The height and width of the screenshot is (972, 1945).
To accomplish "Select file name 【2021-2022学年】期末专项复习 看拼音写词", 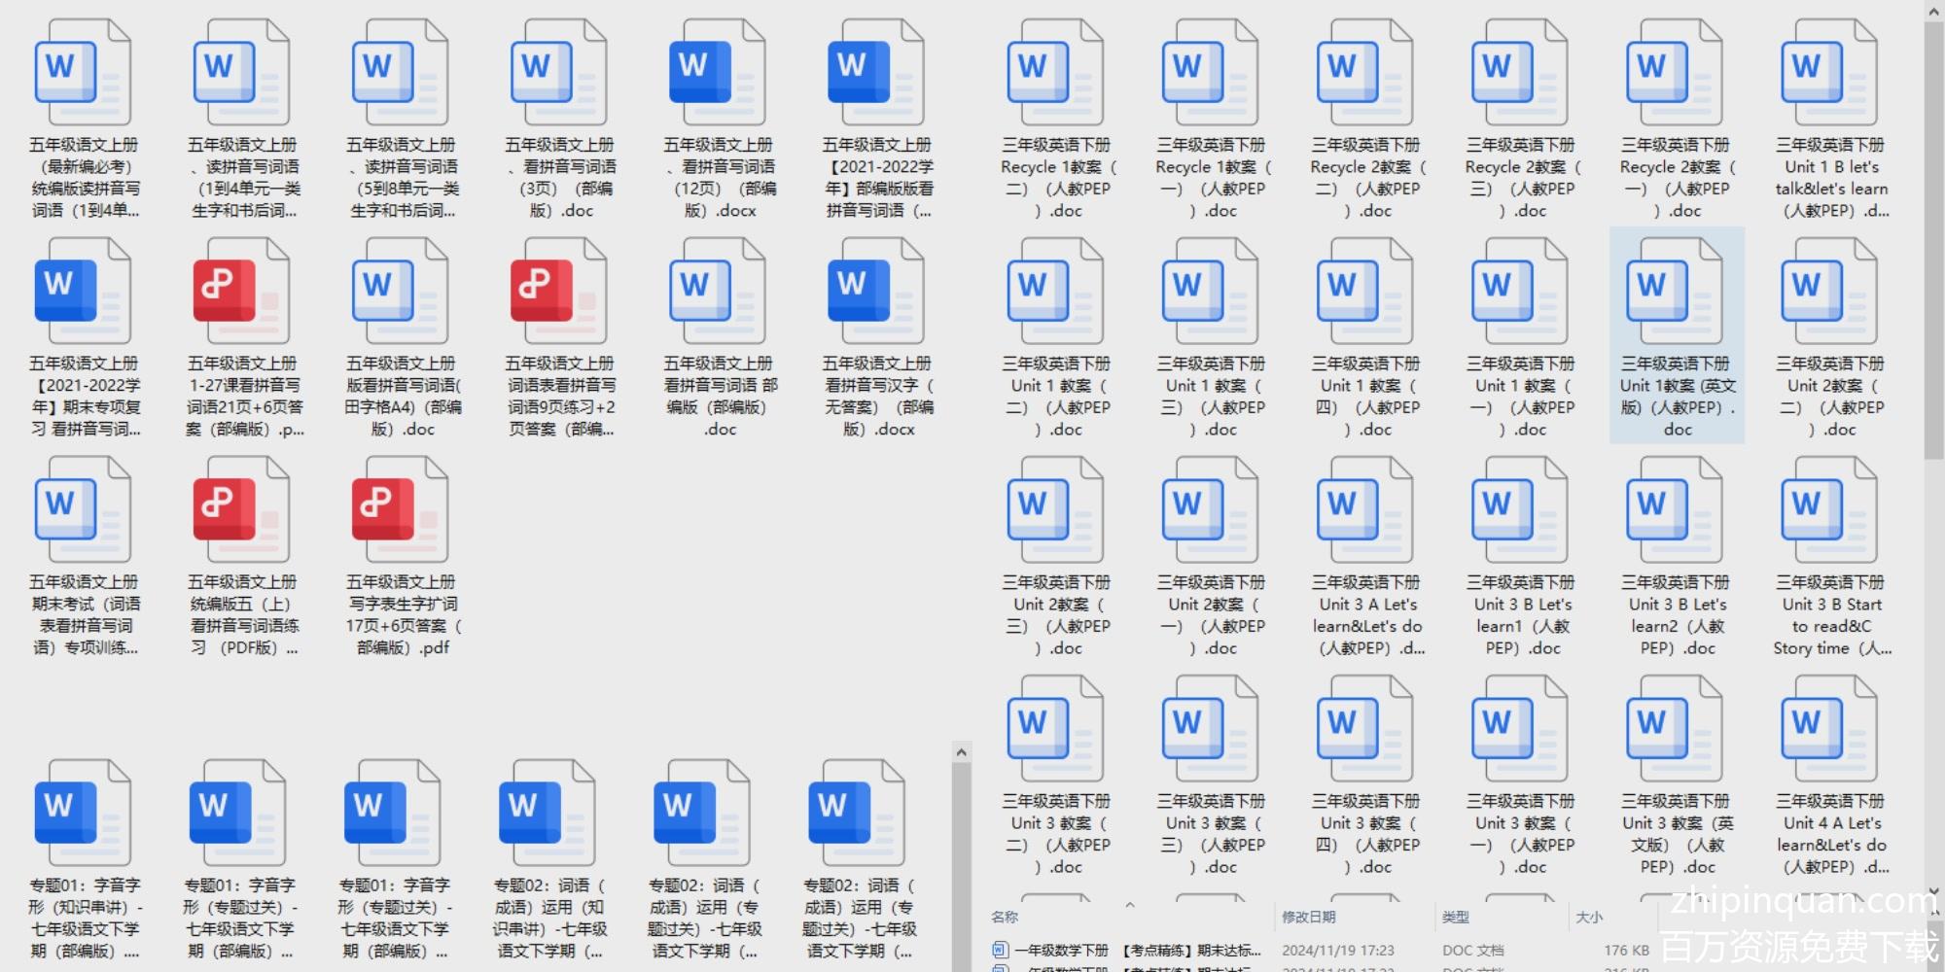I will (x=85, y=396).
